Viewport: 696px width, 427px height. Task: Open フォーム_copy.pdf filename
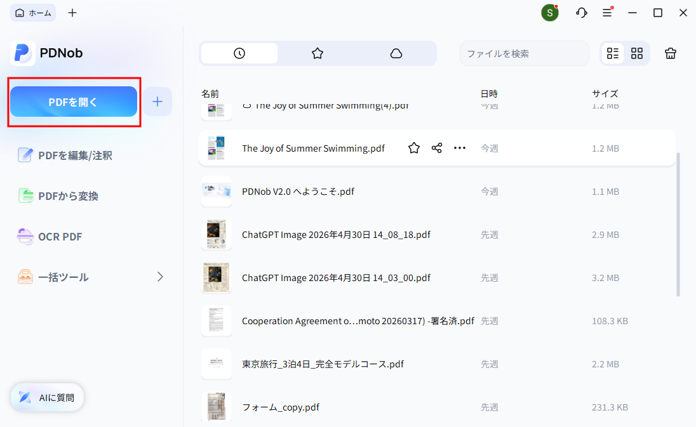[281, 407]
